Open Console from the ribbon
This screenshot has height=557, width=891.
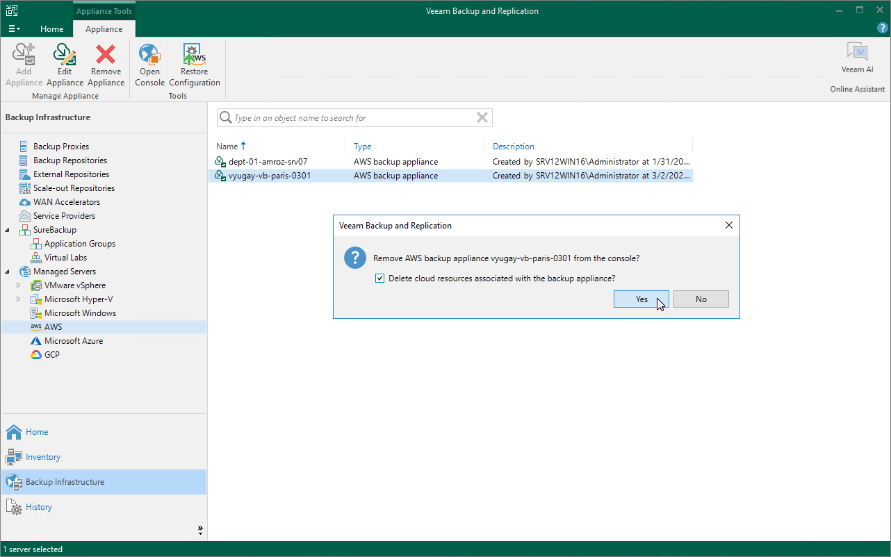pos(149,65)
